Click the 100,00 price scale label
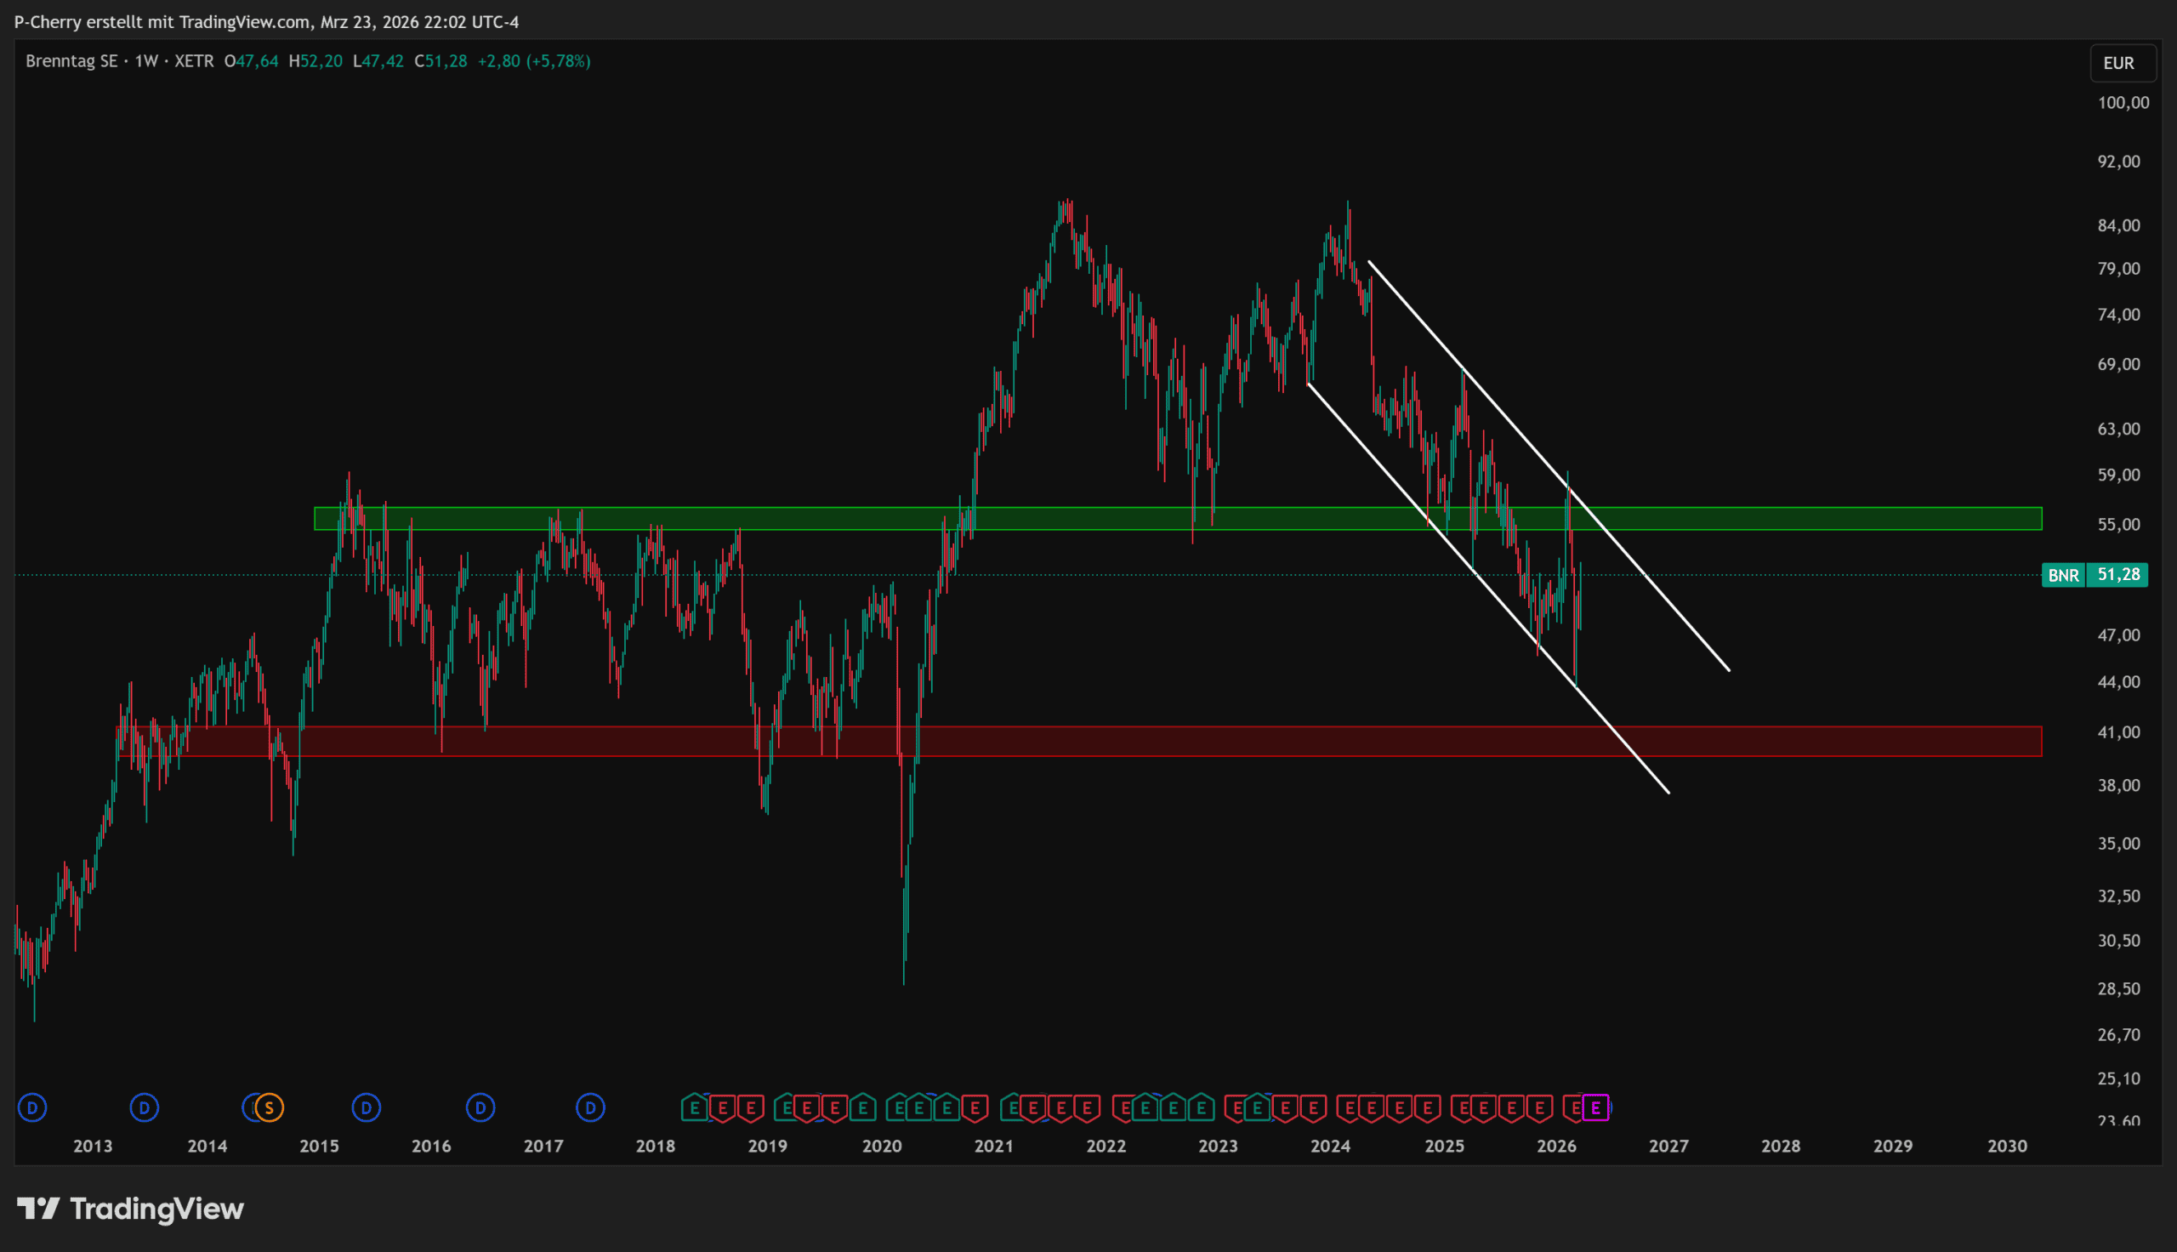The image size is (2177, 1252). pos(2123,103)
